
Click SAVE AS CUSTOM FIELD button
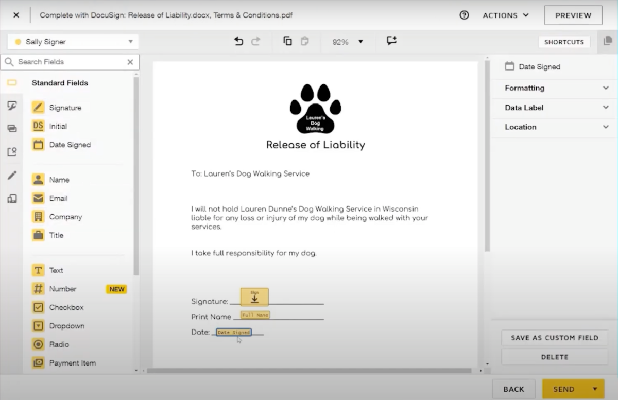[x=555, y=338]
